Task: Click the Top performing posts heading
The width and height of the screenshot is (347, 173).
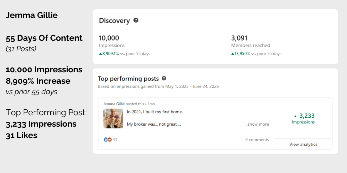Action: tap(128, 79)
